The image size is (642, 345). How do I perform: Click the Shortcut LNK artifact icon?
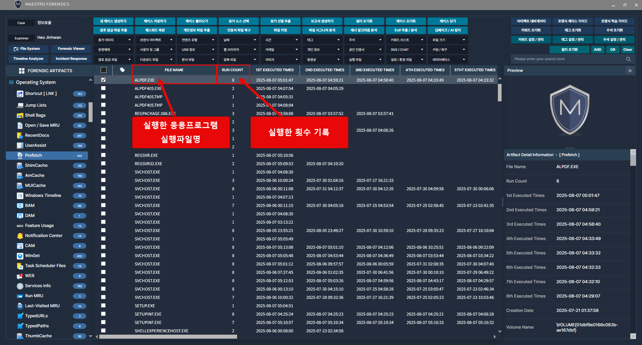point(20,94)
